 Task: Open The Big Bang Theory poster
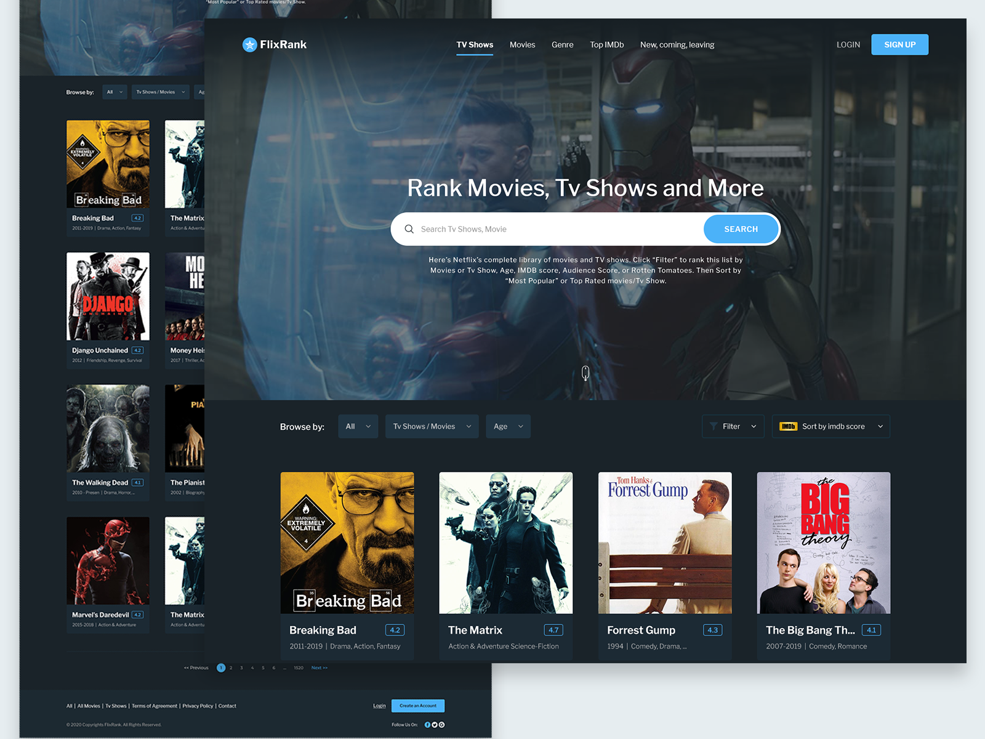[x=824, y=543]
